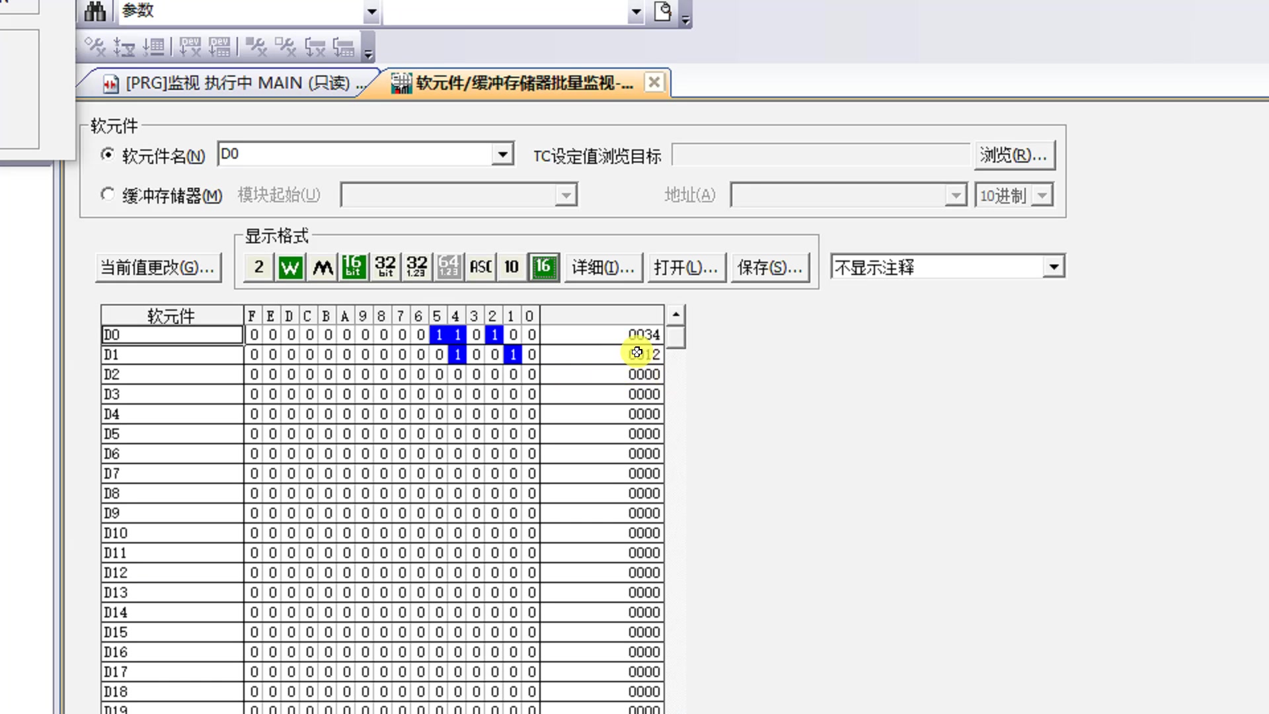1269x714 pixels.
Task: Toggle bit 0 of D1
Action: pyautogui.click(x=531, y=355)
